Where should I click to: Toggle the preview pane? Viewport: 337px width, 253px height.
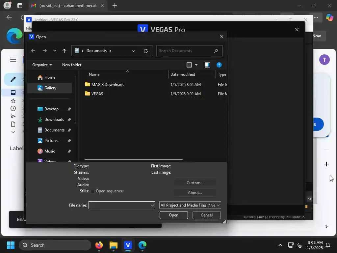(207, 65)
